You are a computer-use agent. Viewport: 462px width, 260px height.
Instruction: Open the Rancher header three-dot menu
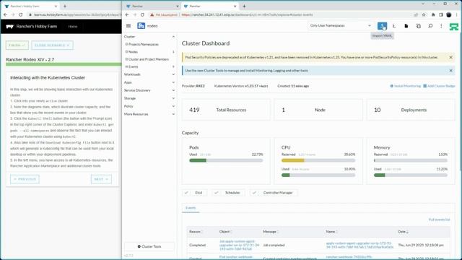(x=441, y=26)
